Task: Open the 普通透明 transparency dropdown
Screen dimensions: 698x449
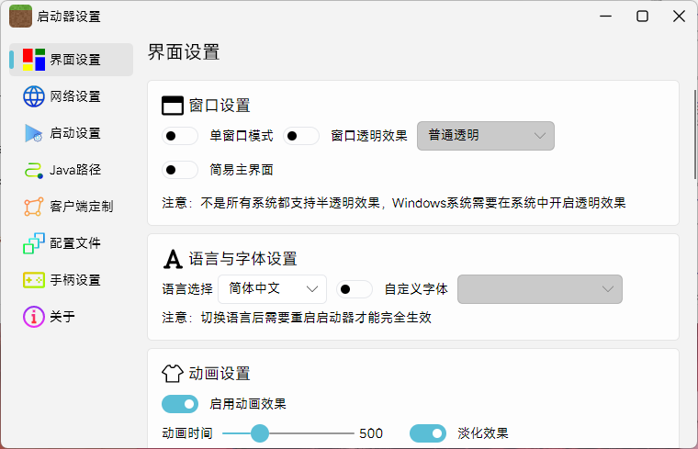Action: click(486, 136)
